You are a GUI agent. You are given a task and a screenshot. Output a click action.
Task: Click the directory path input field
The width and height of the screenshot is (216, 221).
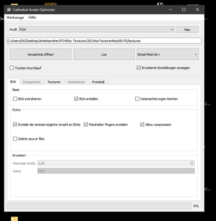104,41
